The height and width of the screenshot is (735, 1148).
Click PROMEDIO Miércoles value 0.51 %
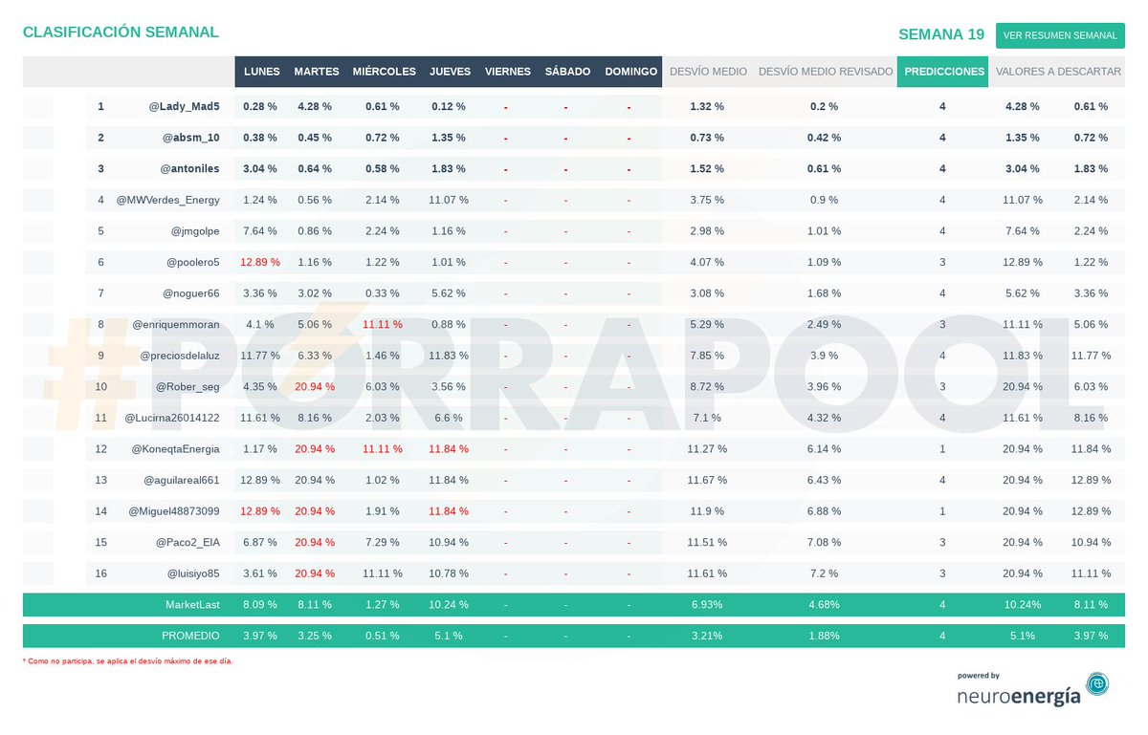pyautogui.click(x=383, y=636)
